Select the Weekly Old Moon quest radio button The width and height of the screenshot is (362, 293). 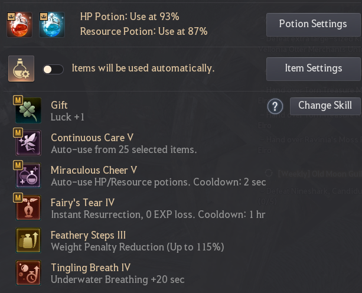[269, 172]
